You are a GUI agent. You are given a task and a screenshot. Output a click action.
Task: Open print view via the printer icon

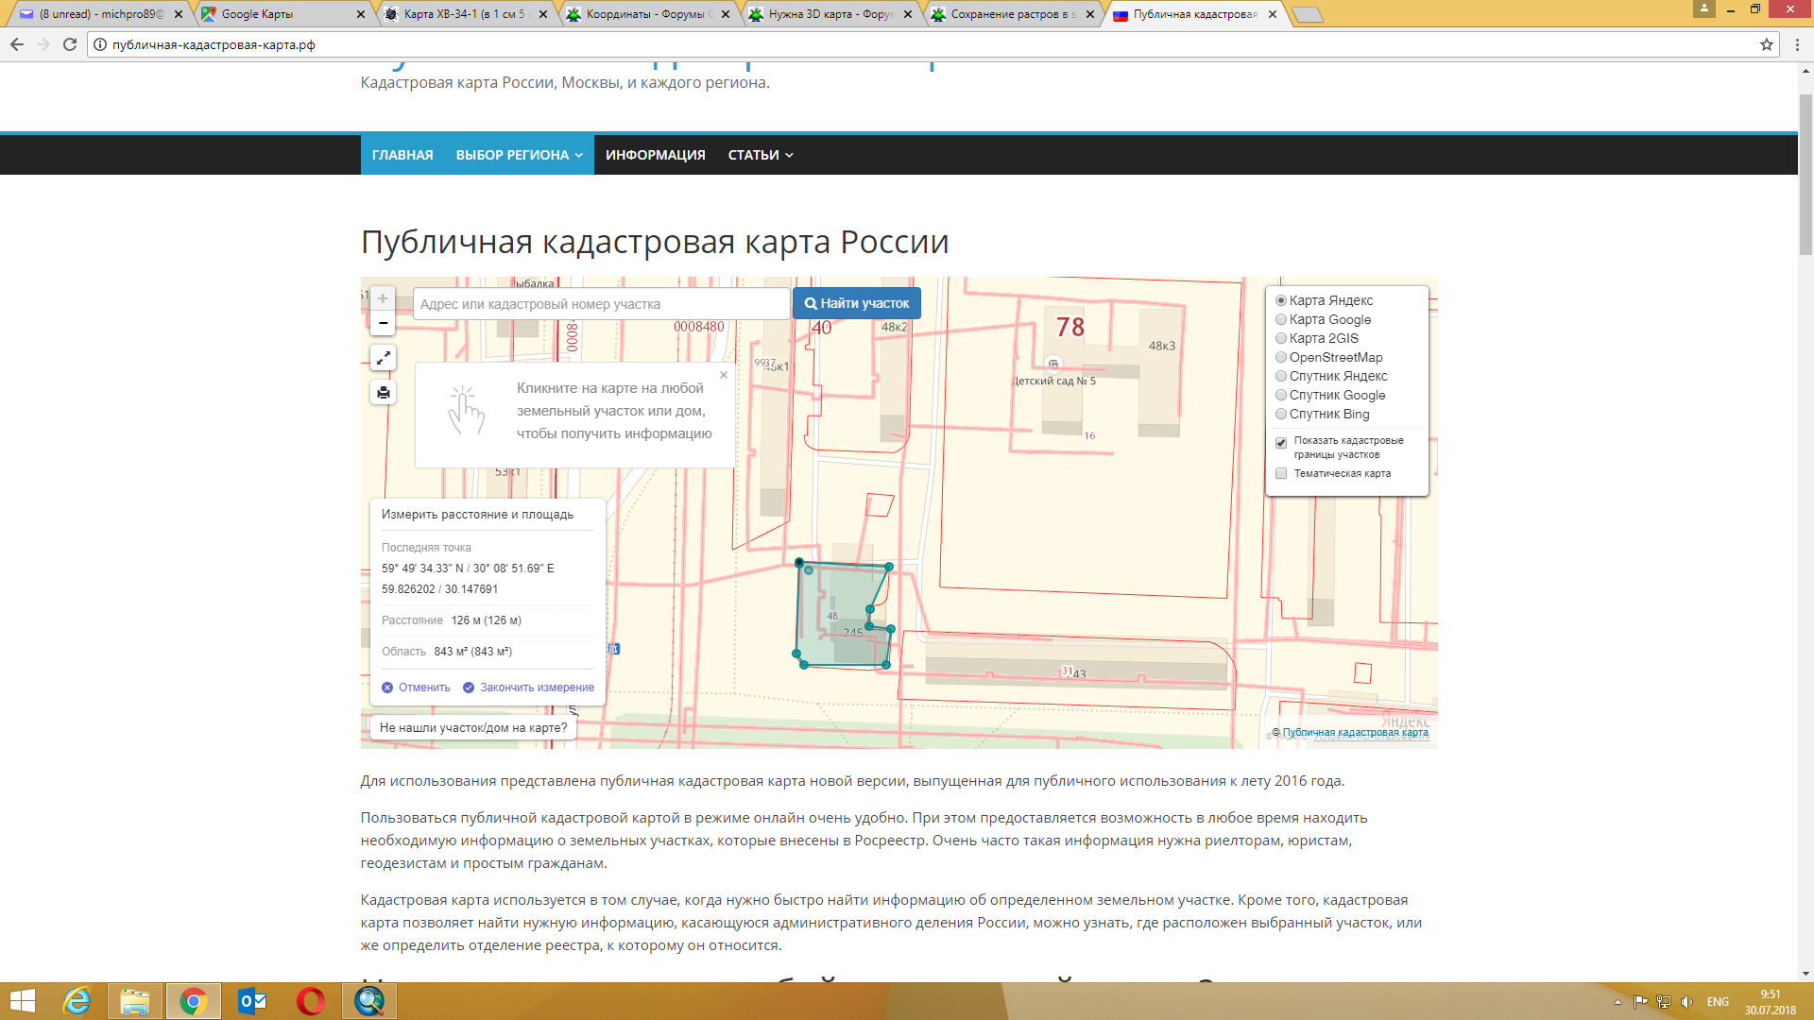pyautogui.click(x=383, y=392)
